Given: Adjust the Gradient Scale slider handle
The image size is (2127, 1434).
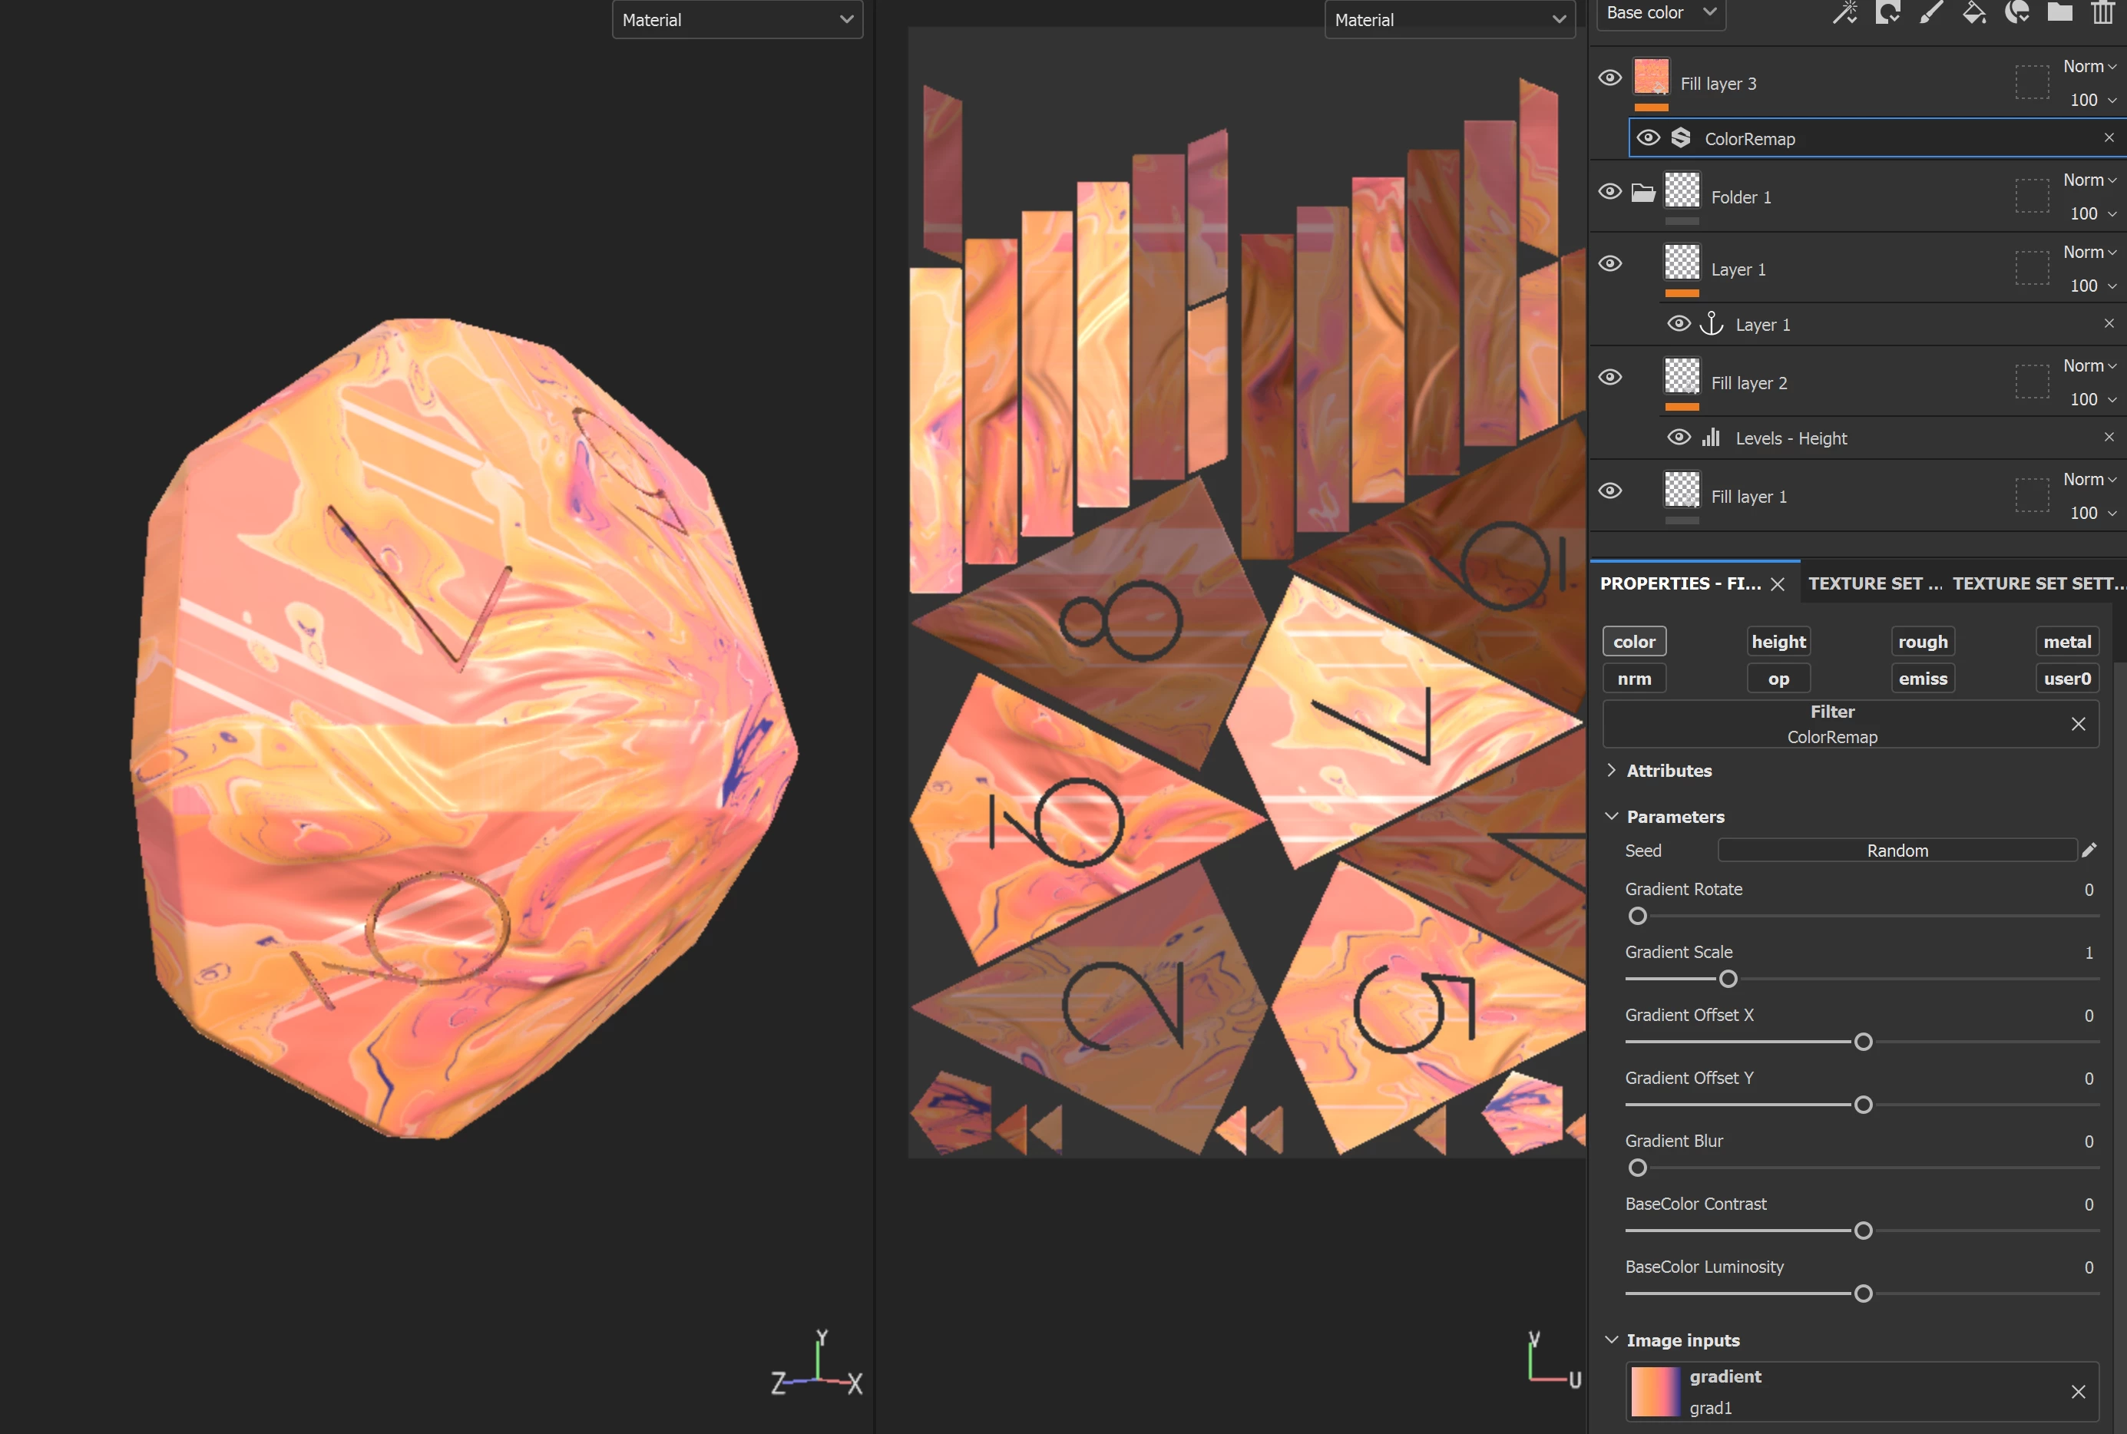Looking at the screenshot, I should 1727,979.
